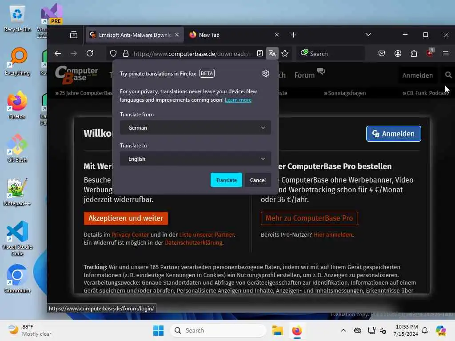The width and height of the screenshot is (455, 341).
Task: Click the ComputerBase logo
Action: pos(76,75)
